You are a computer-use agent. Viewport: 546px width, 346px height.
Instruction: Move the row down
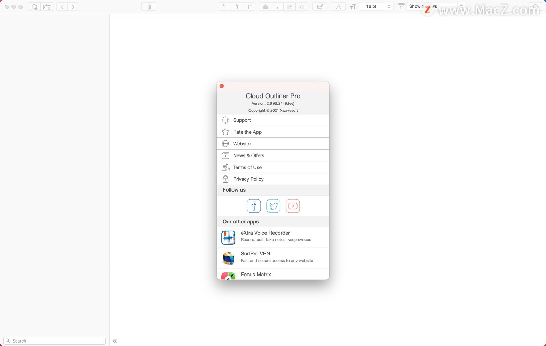tap(277, 7)
